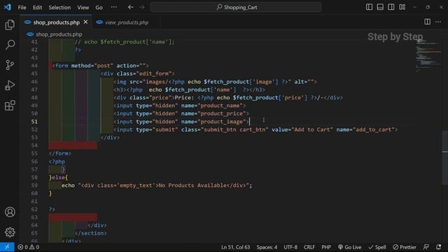This screenshot has height=252, width=448.
Task: Open the Selection menu
Action: pyautogui.click(x=59, y=8)
